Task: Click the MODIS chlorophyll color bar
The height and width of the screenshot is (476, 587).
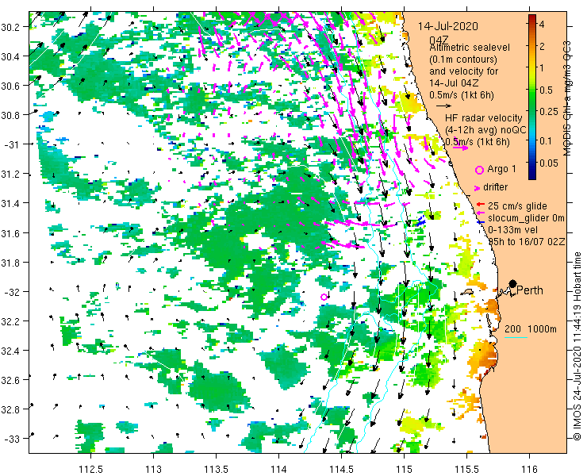Action: pos(532,98)
